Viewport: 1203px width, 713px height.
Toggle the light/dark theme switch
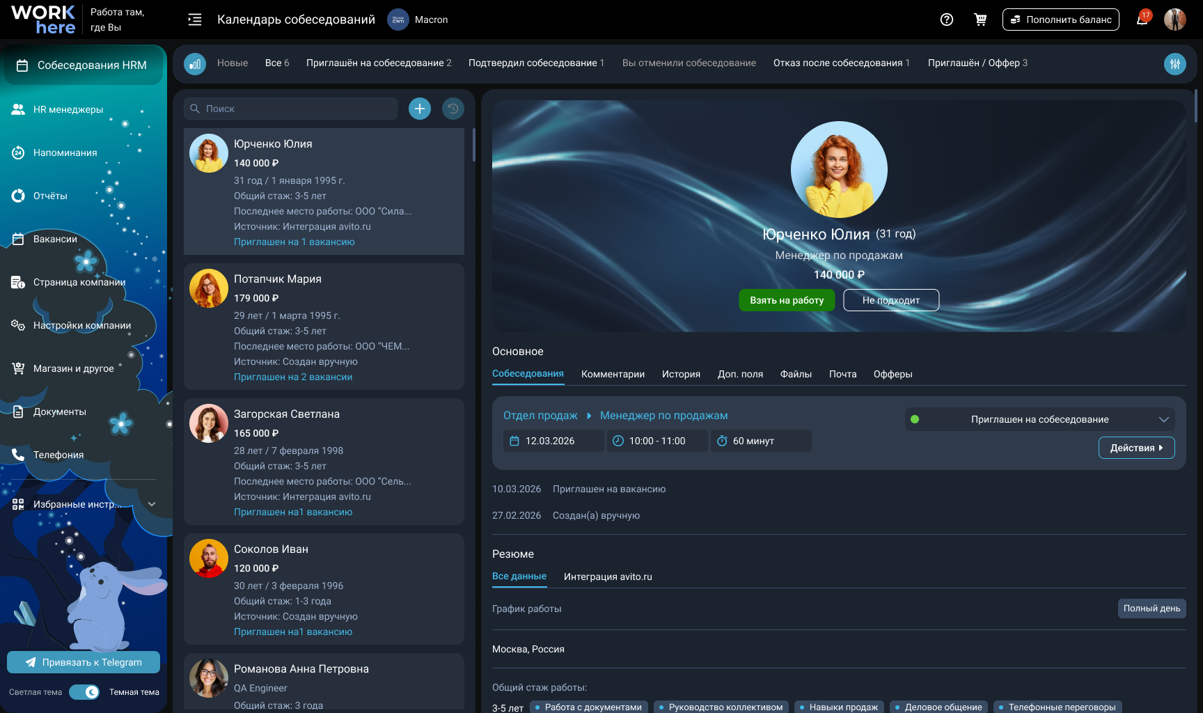click(x=84, y=692)
